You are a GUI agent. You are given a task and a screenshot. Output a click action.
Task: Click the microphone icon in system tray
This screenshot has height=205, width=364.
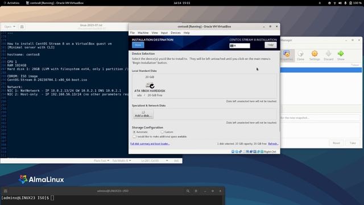click(345, 3)
